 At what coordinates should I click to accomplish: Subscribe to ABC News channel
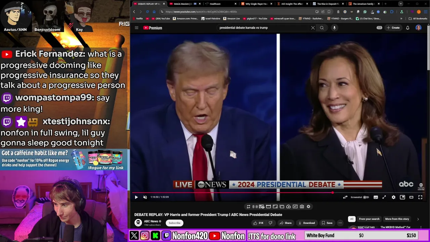click(x=174, y=223)
